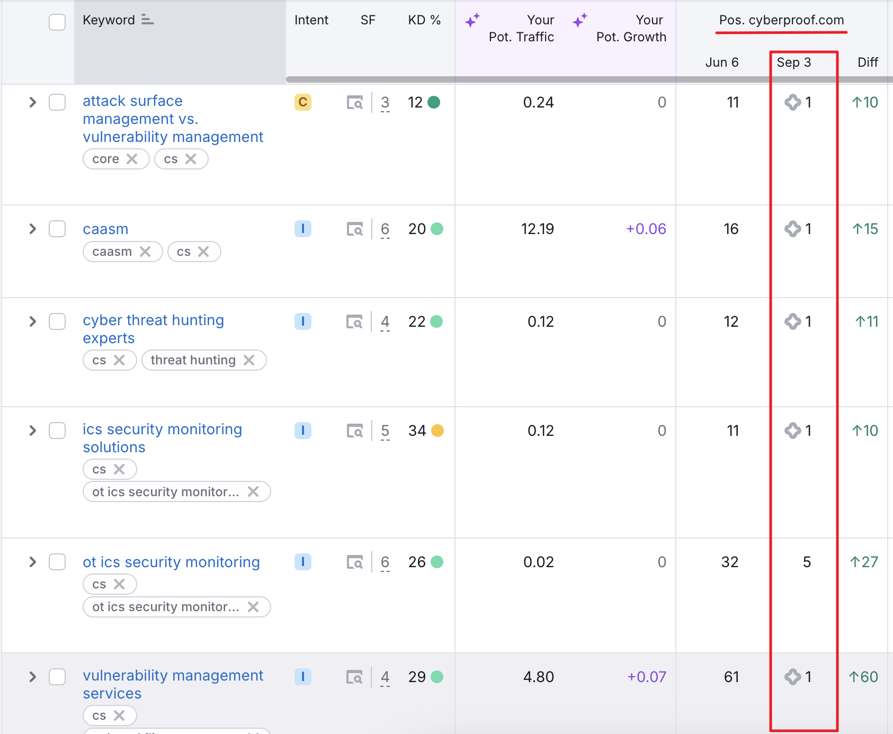
Task: Remove the 'core' tag from first keyword
Action: pos(132,159)
